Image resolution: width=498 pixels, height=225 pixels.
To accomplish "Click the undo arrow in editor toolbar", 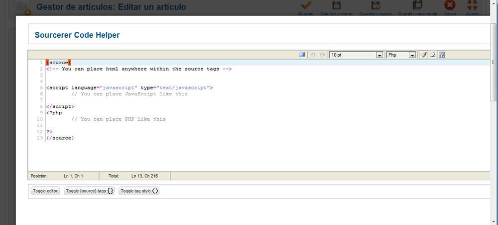I will click(313, 55).
